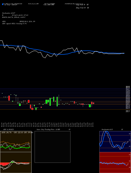Viewport: 131px width, 173px height.
Task: Select the 'Avg Vol: 0 M' readout
Action: [x=82, y=5]
